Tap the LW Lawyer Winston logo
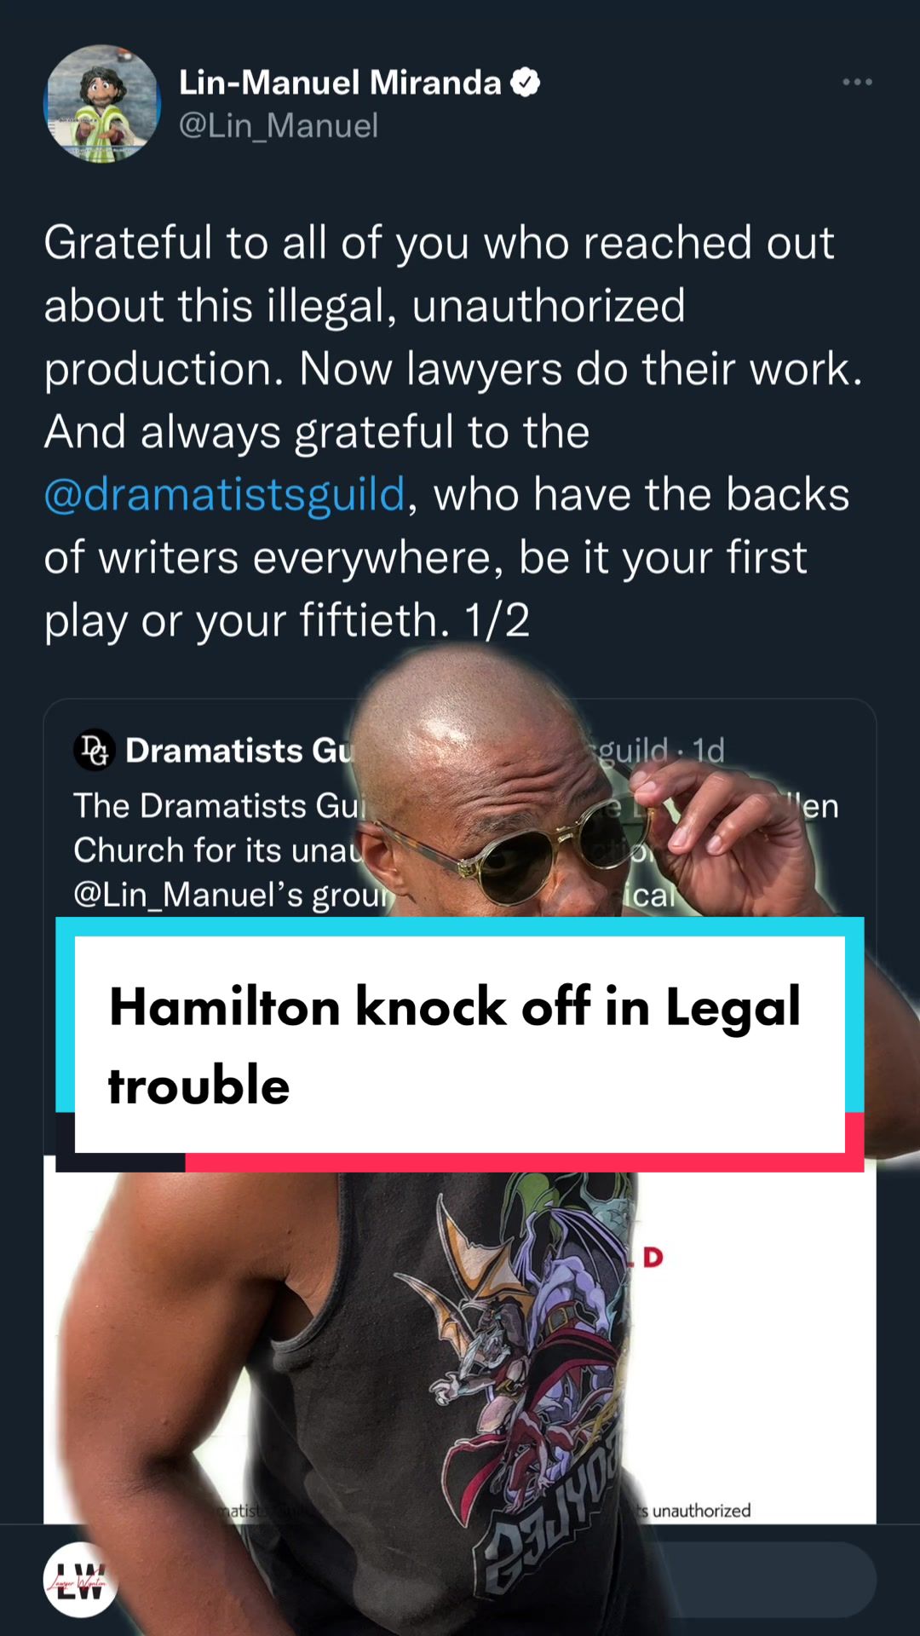This screenshot has width=920, height=1636. (81, 1580)
